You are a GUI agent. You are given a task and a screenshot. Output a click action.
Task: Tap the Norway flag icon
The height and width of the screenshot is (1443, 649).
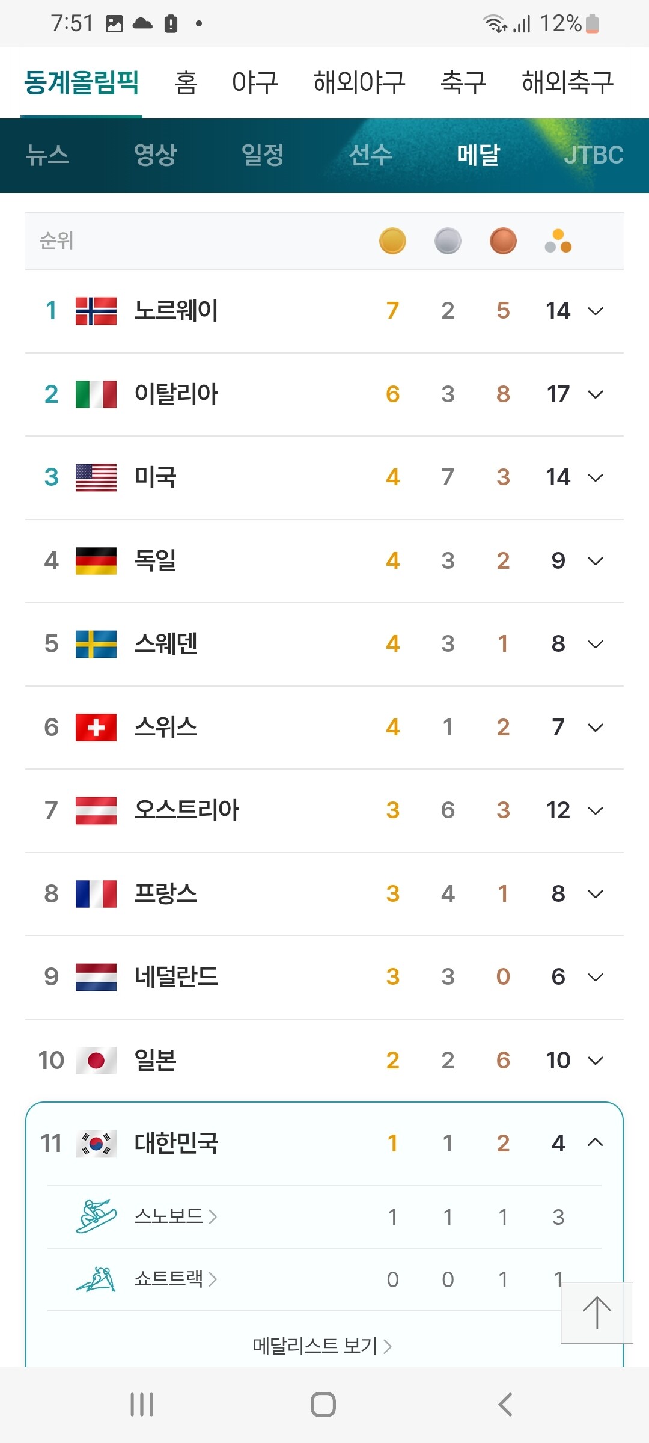click(96, 311)
